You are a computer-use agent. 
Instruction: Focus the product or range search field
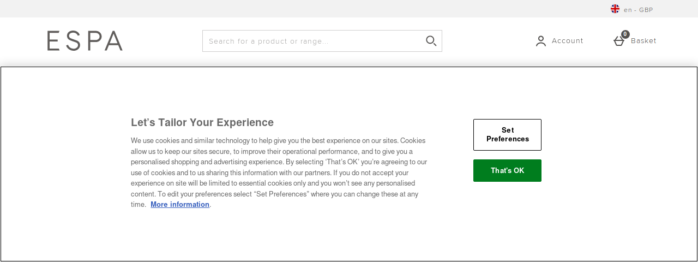322,41
